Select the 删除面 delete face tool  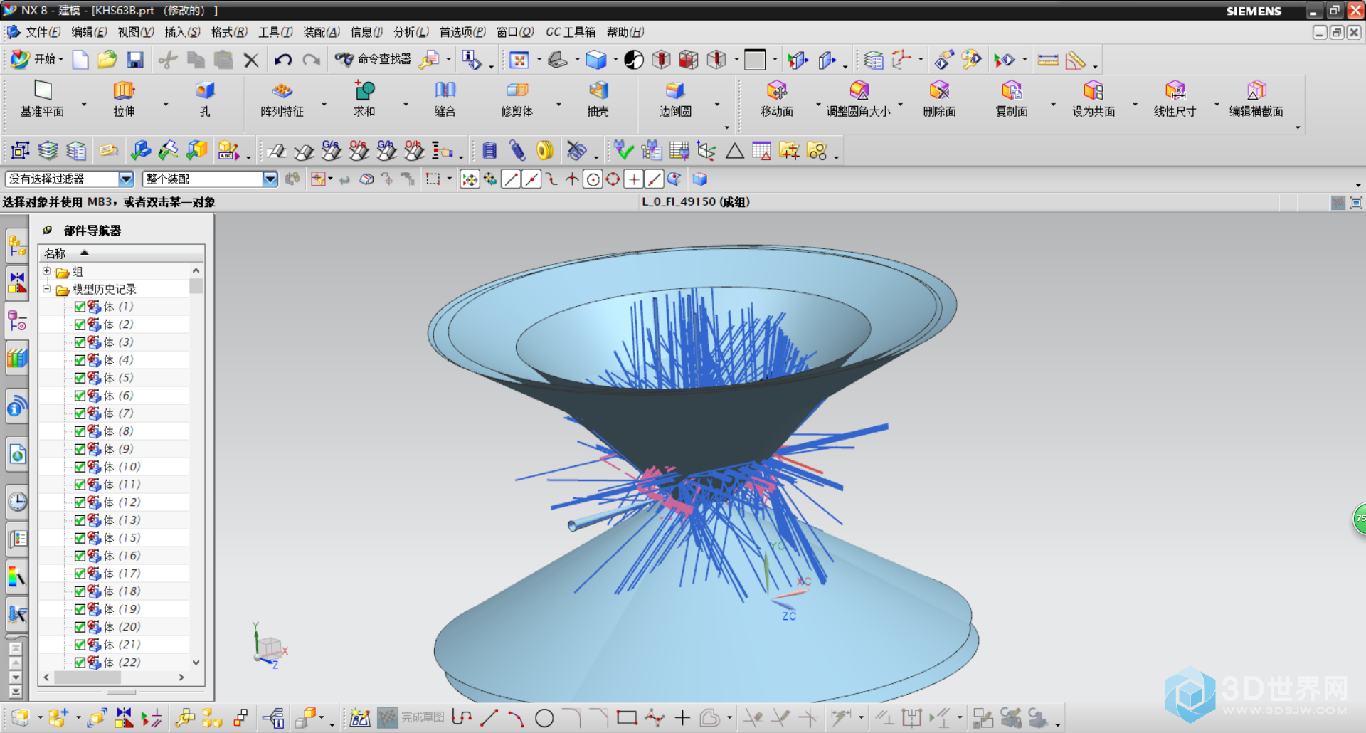[x=940, y=99]
